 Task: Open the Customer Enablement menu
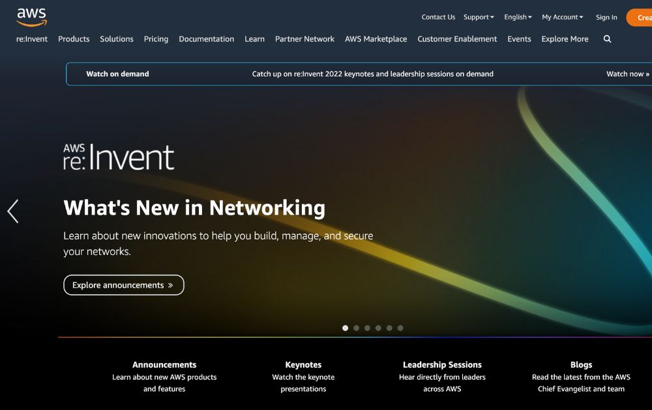pos(457,39)
